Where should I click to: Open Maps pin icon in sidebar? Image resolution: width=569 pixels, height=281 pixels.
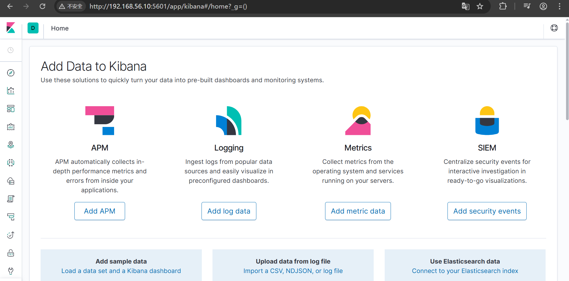point(11,145)
